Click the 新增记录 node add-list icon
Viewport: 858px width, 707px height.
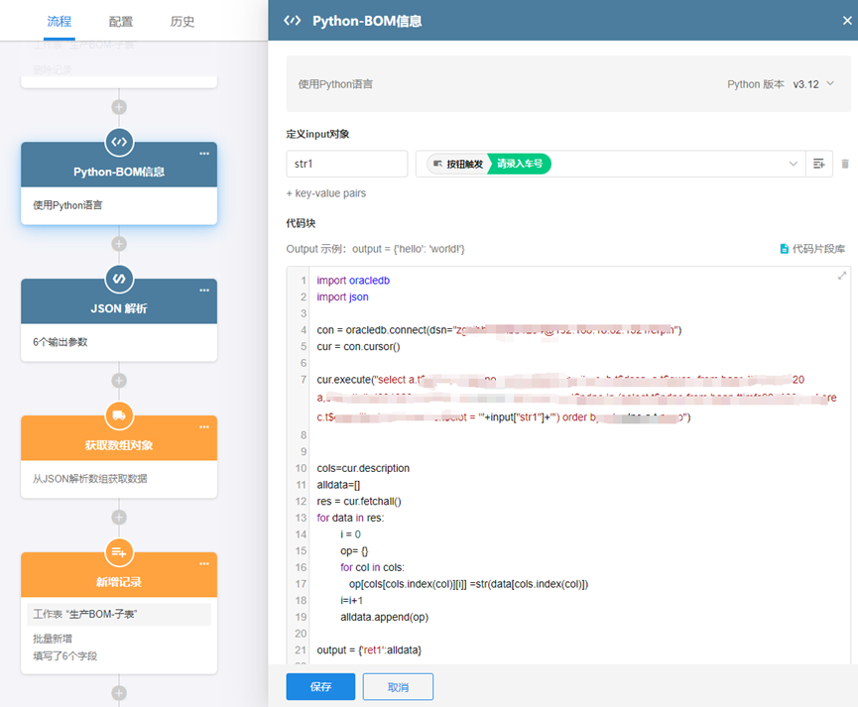point(119,552)
